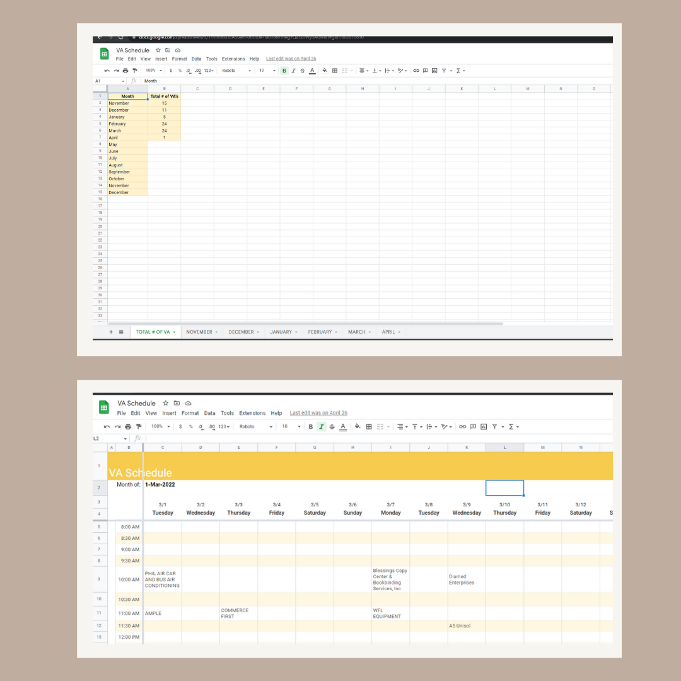Toggle strikethrough in the top spreadsheet toolbar
The height and width of the screenshot is (681, 681).
[x=303, y=71]
